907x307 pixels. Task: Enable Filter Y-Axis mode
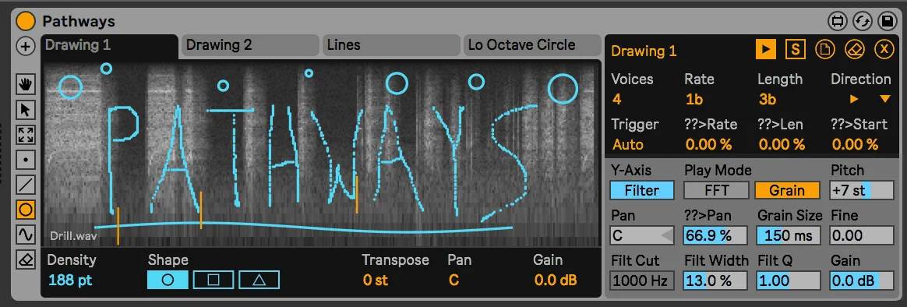pos(642,190)
